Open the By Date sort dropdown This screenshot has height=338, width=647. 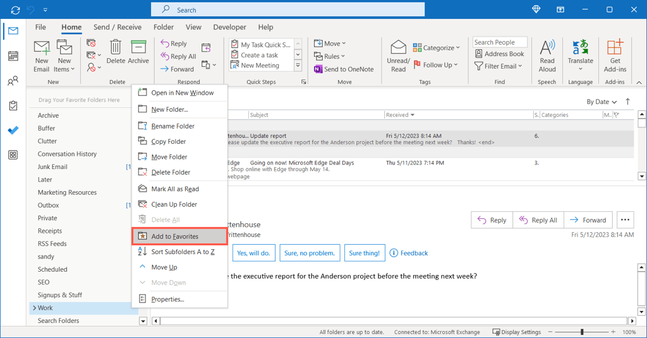(602, 102)
